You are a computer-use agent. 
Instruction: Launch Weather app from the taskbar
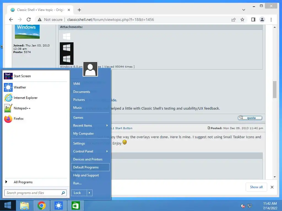[x=59, y=206]
